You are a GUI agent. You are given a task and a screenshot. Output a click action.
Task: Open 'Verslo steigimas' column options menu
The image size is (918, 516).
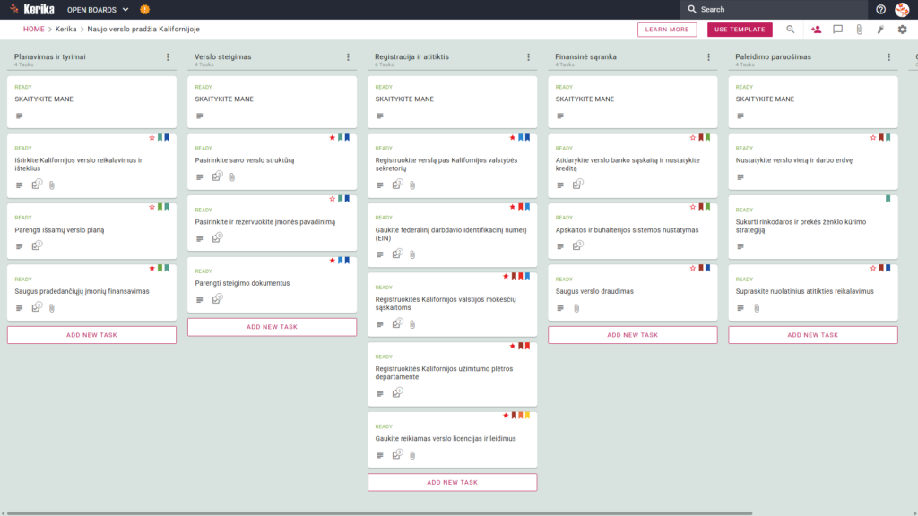click(349, 57)
